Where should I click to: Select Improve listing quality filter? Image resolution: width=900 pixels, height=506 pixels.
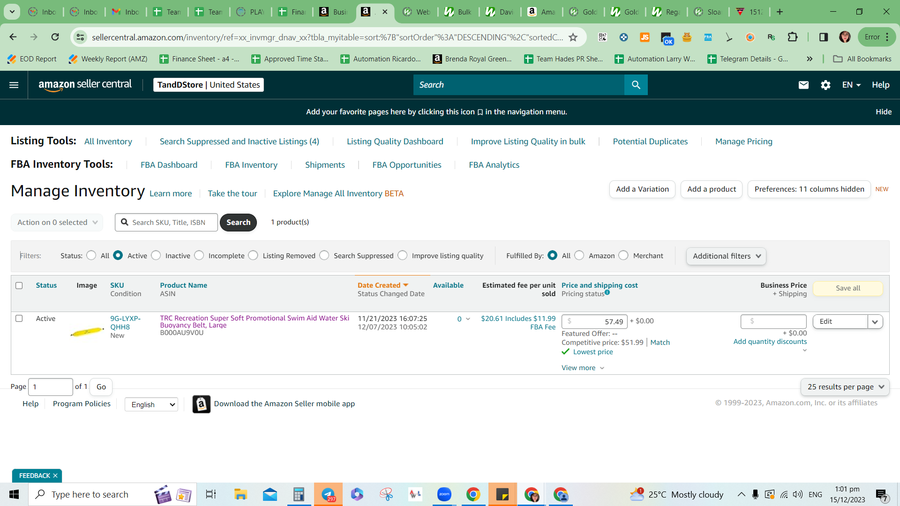point(403,255)
